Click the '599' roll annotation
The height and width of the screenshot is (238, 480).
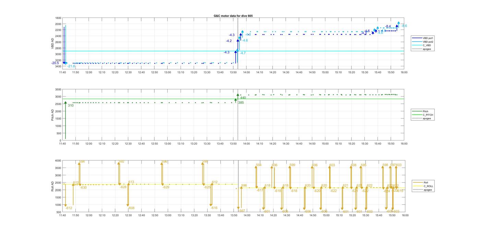pos(292,165)
